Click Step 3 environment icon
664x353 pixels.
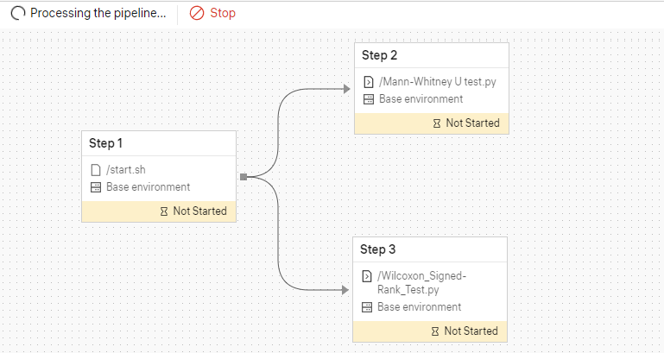(367, 307)
